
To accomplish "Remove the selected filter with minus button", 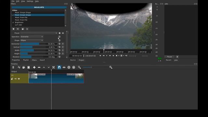I will point(18,29).
